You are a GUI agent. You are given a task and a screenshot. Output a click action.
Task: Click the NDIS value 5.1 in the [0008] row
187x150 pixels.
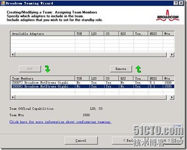pyautogui.click(x=152, y=86)
